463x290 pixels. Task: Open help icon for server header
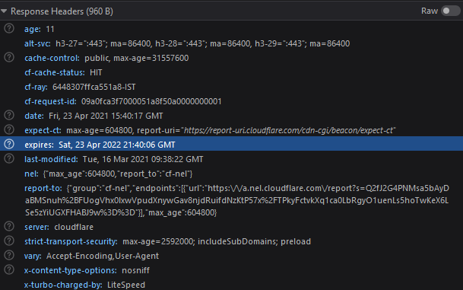click(9, 226)
